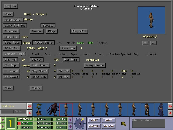
Task: Open the AI Packet selector
Action: click(12, 48)
